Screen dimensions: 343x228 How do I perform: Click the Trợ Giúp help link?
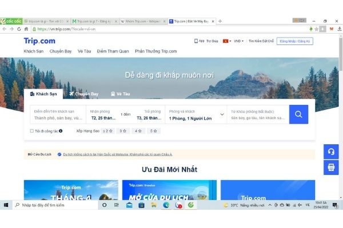(212, 41)
